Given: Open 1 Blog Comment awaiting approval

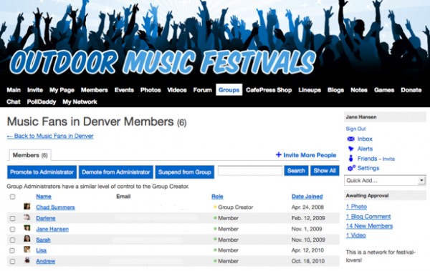Looking at the screenshot, I should [368, 217].
